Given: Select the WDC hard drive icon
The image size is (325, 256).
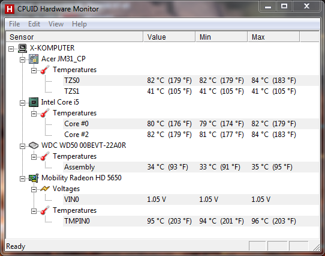Looking at the screenshot, I should (34, 145).
